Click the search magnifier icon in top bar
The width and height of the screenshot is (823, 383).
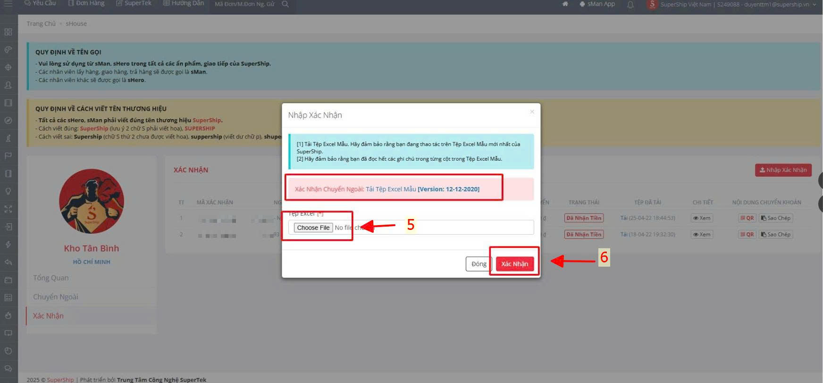[285, 4]
